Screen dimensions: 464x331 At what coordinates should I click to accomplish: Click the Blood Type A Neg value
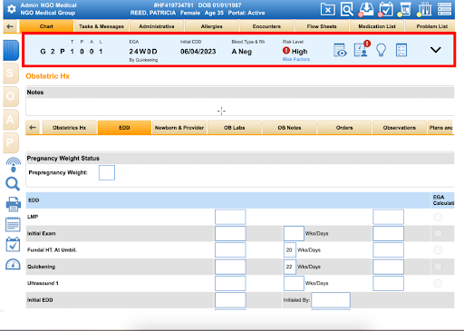coord(242,52)
